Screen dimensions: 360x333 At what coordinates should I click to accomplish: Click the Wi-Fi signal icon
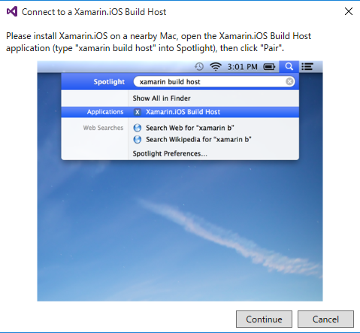tap(216, 67)
